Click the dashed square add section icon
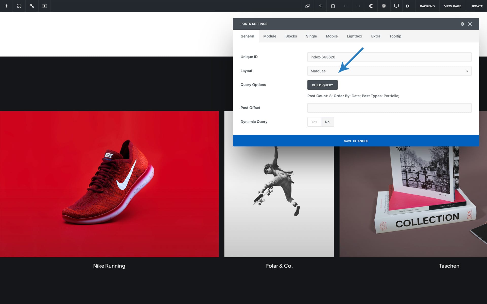 pos(44,6)
